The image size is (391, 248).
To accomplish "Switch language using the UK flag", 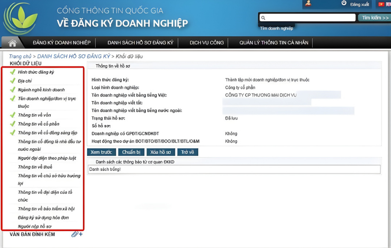I will (388, 4).
